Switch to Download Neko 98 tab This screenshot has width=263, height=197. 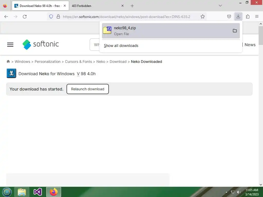40,6
